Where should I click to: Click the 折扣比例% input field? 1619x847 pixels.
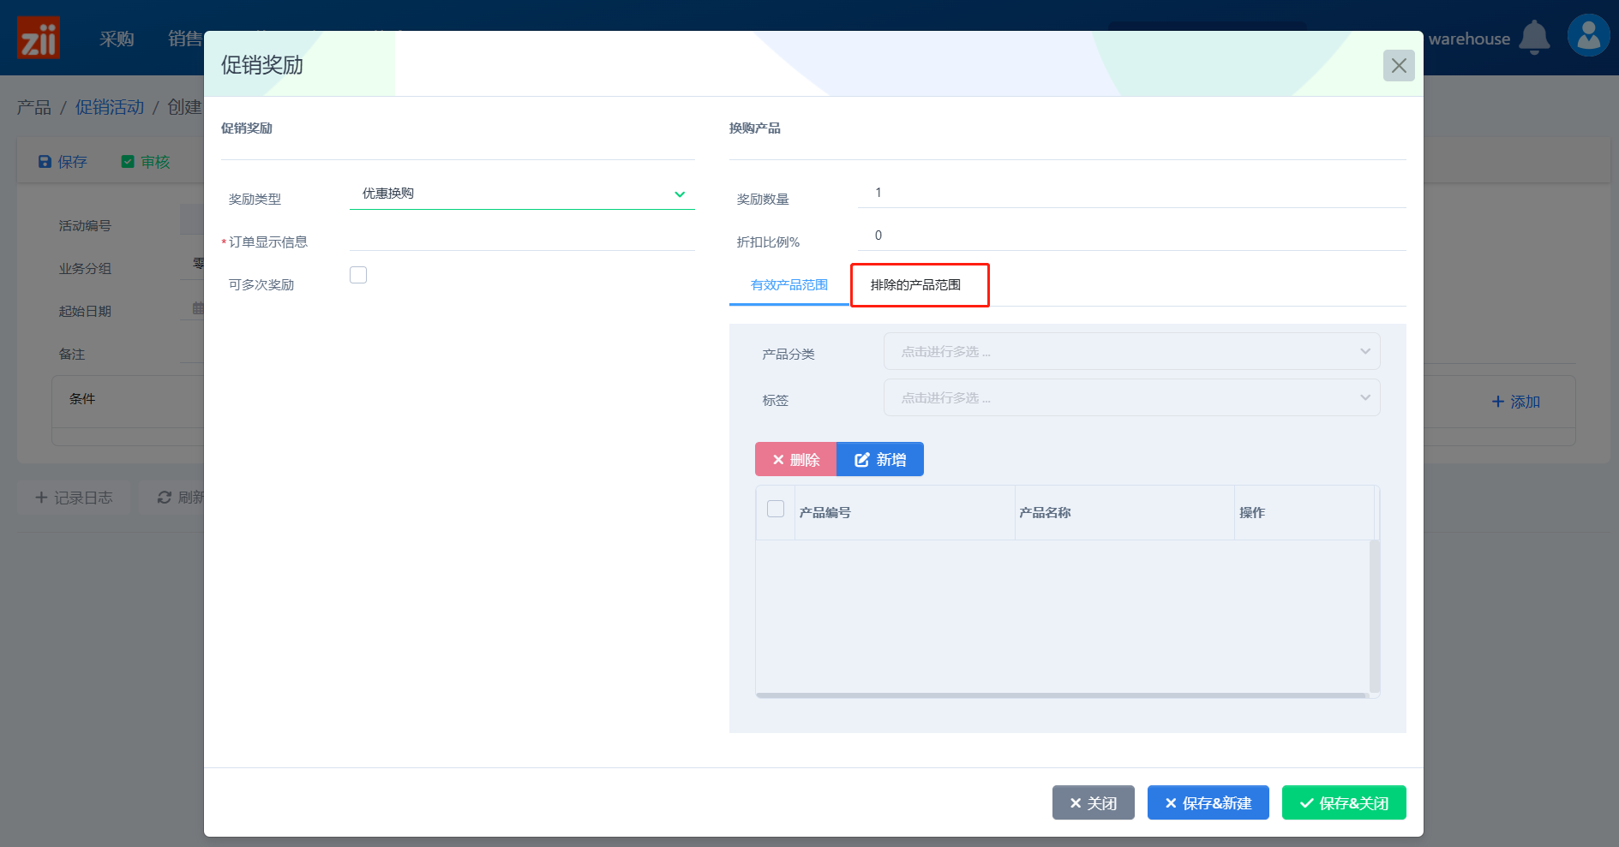(x=1131, y=236)
